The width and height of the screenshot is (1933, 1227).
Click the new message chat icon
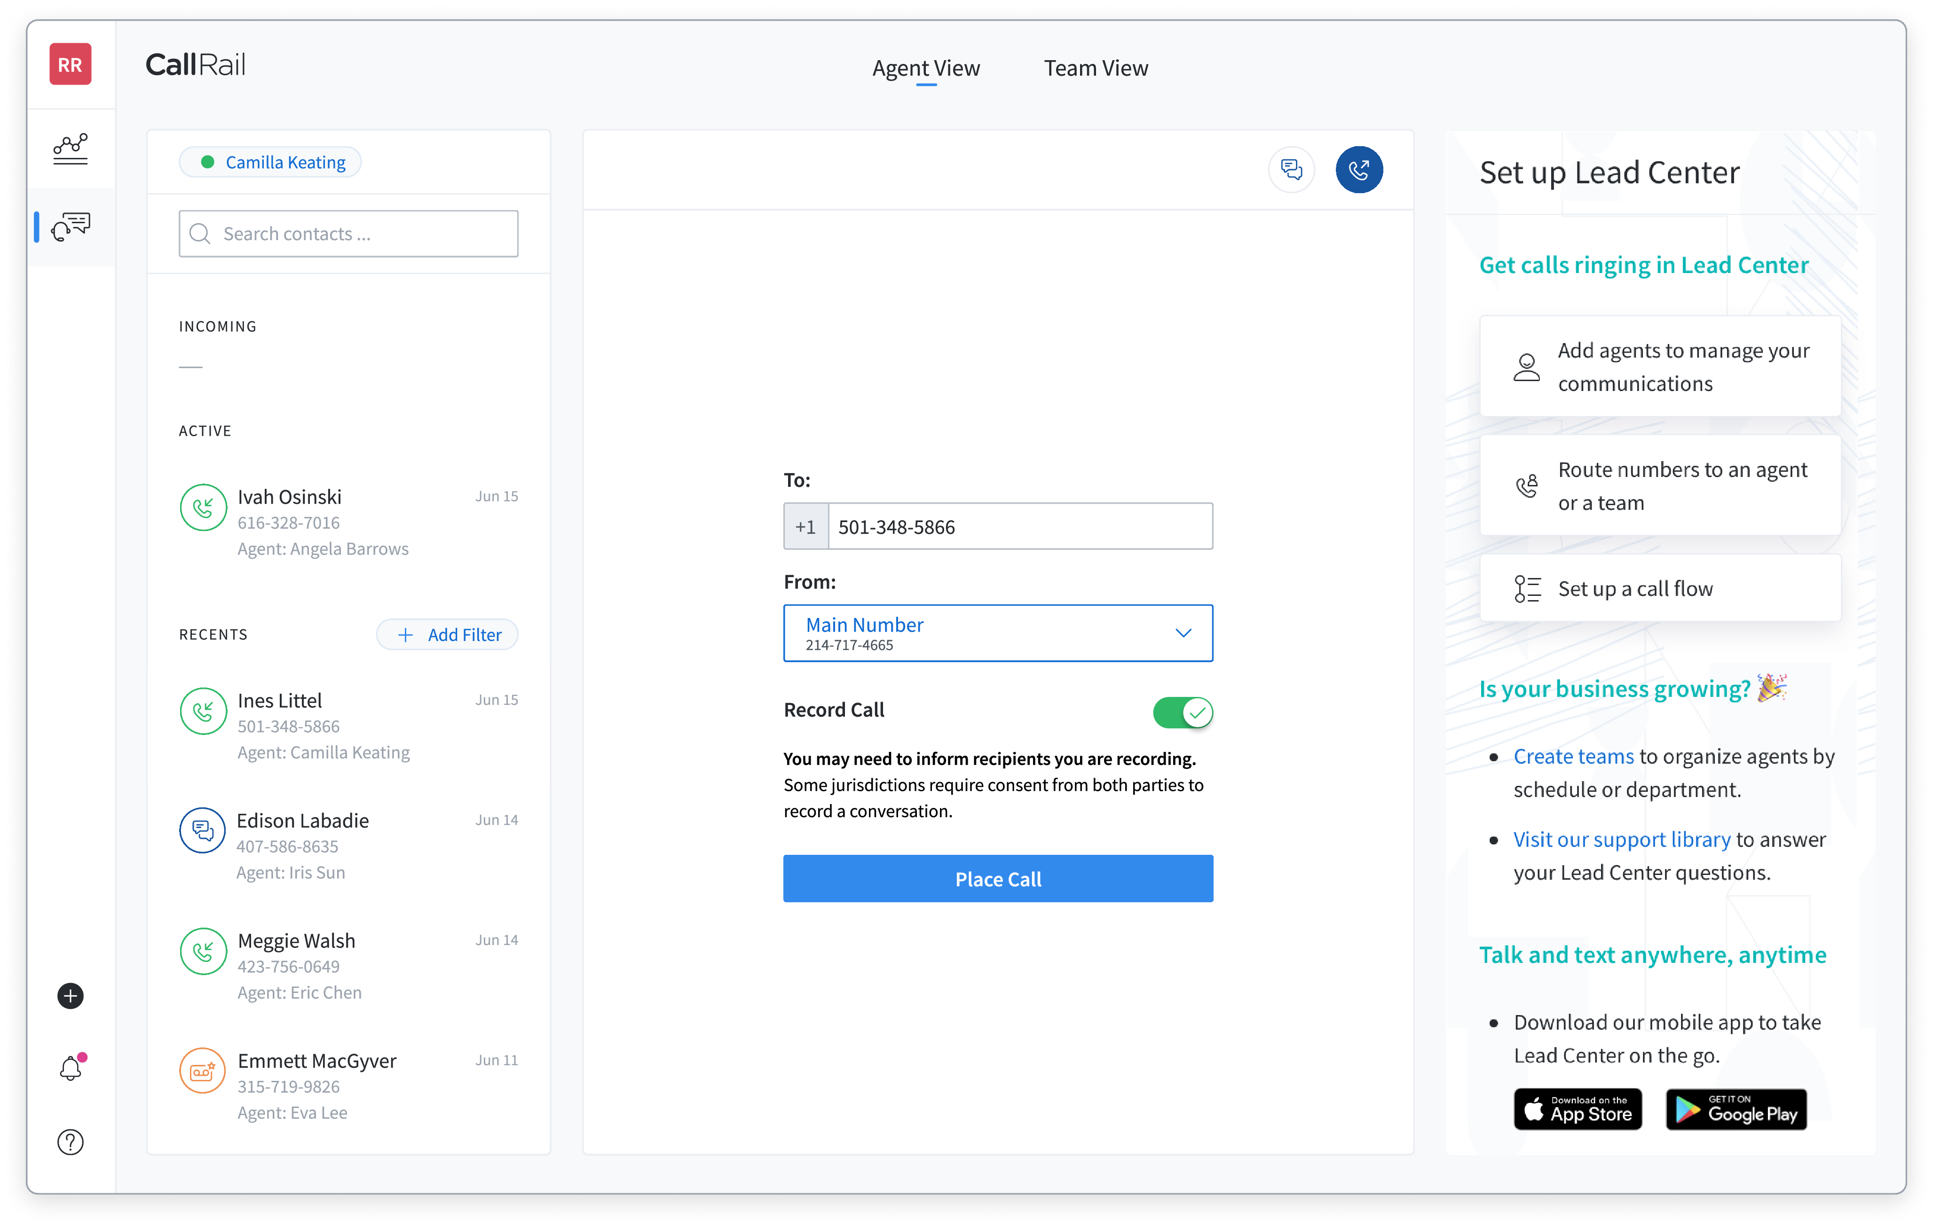pyautogui.click(x=1292, y=169)
